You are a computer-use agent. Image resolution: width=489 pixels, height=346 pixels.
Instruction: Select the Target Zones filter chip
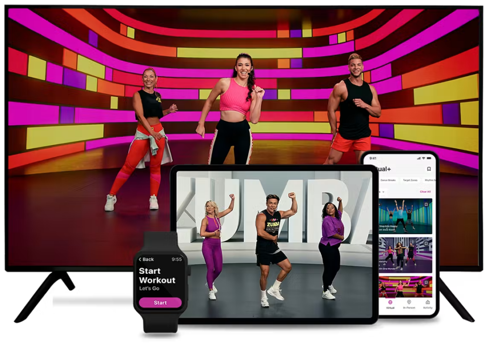tap(410, 180)
